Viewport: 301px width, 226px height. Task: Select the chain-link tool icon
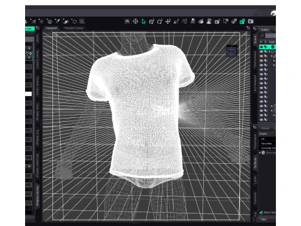coord(234,21)
